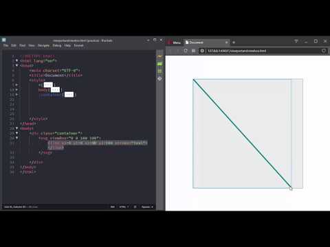The height and width of the screenshot is (247, 330).
Task: Collapse the svg viewBox fold arrow
Action: point(16,138)
